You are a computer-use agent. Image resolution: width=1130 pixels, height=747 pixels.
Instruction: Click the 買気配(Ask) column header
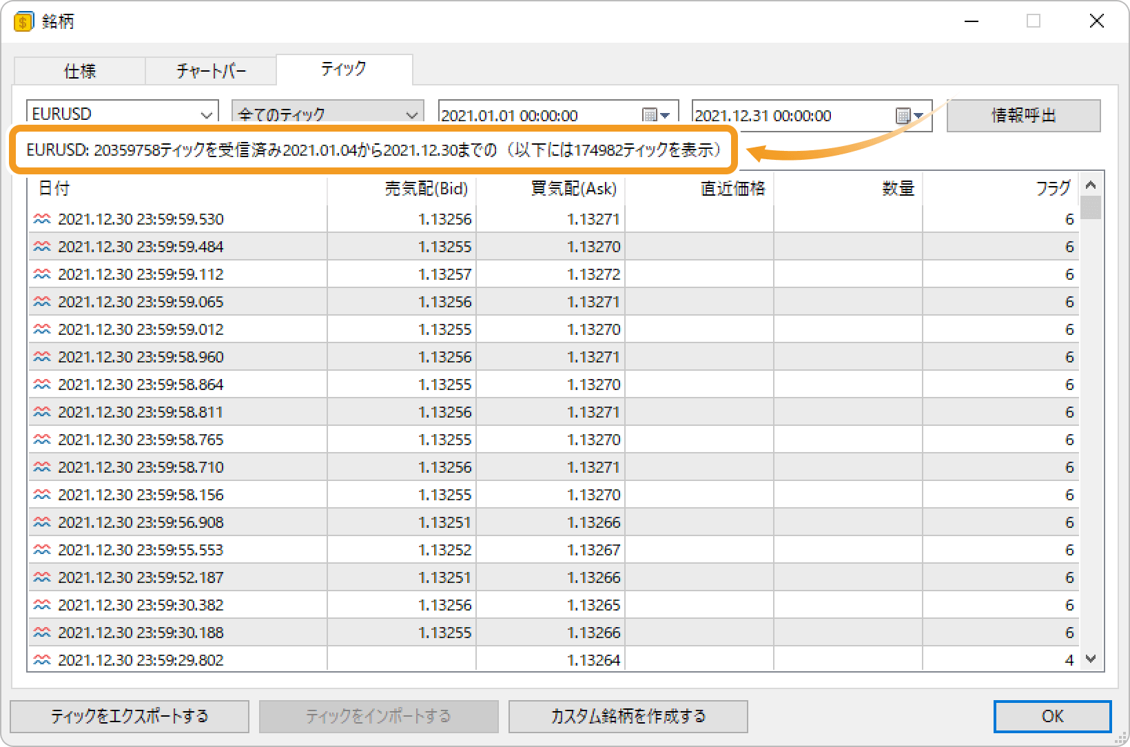pyautogui.click(x=551, y=188)
